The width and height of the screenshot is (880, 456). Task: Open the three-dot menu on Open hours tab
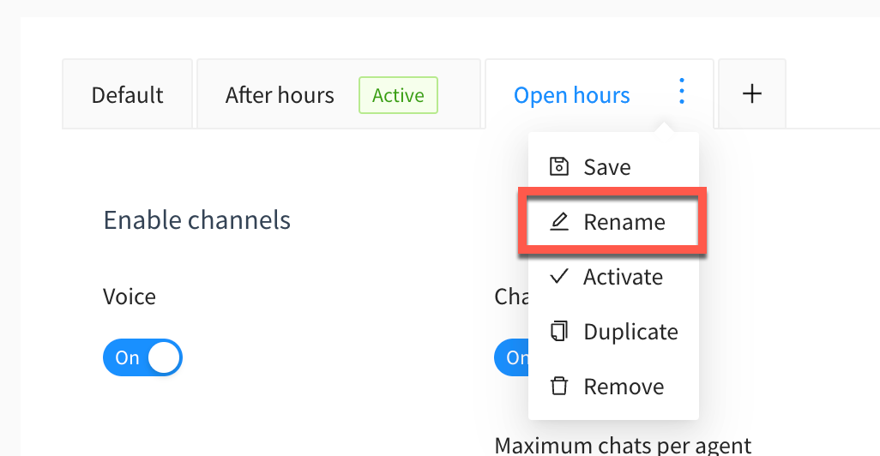pyautogui.click(x=681, y=91)
